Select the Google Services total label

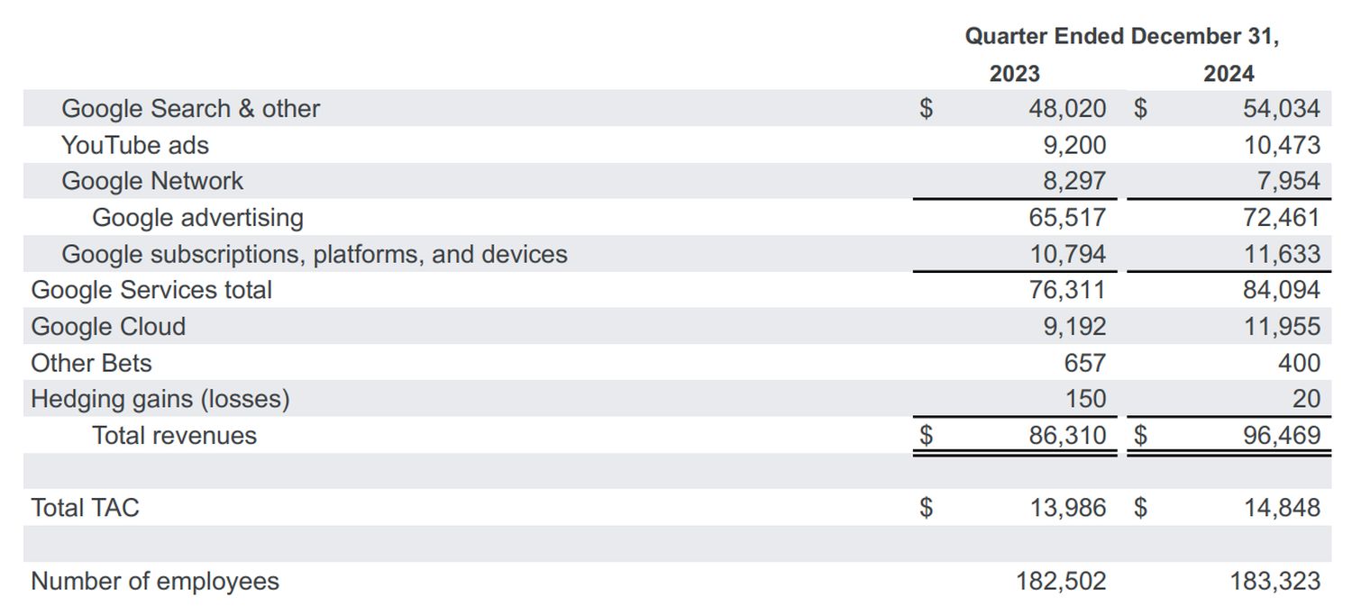151,290
